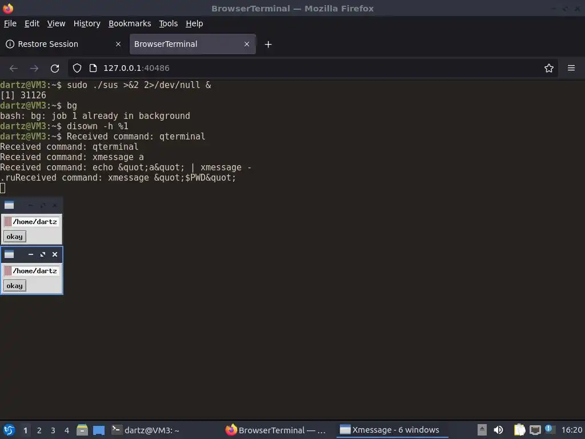This screenshot has width=585, height=439.
Task: Switch to virtual desktop 1
Action: 25,430
